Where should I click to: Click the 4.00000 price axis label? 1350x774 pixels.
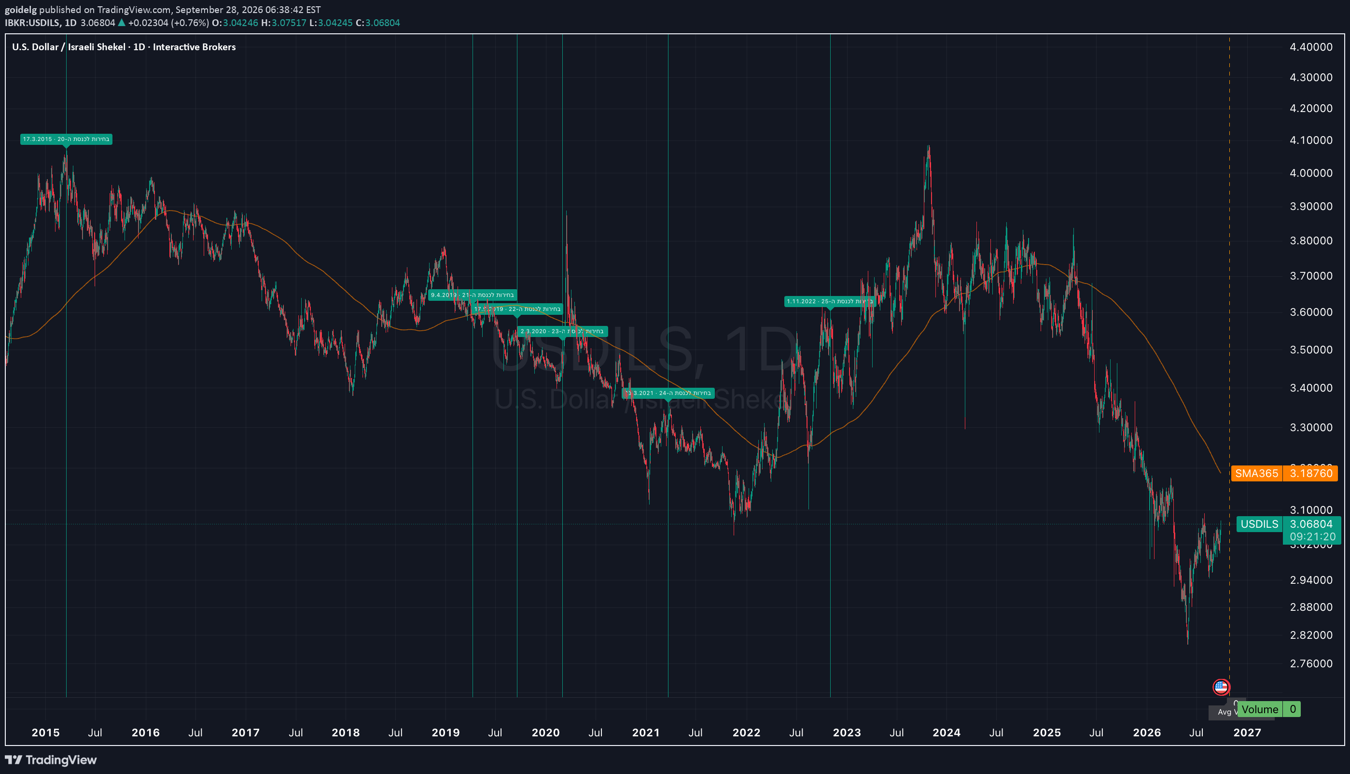pyautogui.click(x=1311, y=173)
